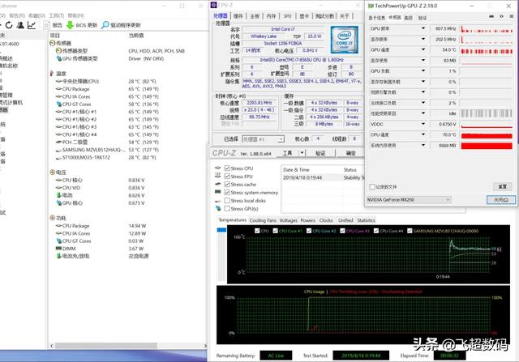519x362 pixels.
Task: Click the 报告 report page icon
Action: (47, 25)
